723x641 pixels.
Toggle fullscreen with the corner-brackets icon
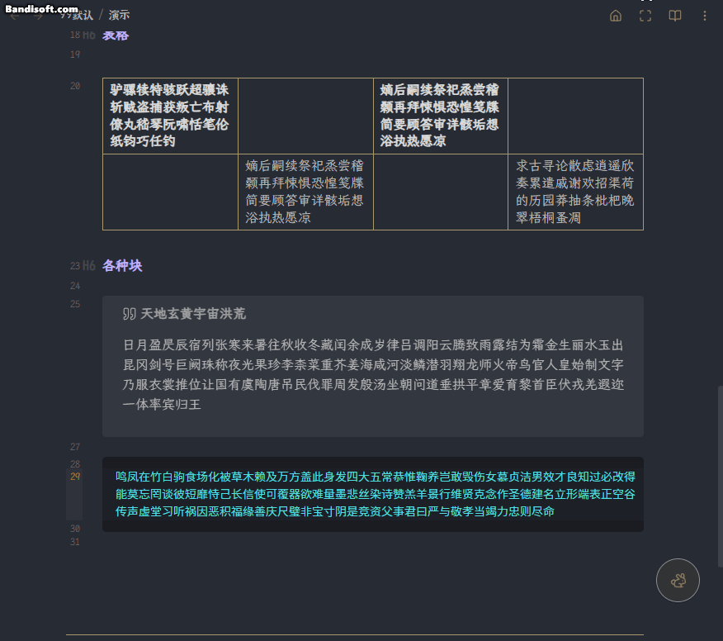click(645, 16)
